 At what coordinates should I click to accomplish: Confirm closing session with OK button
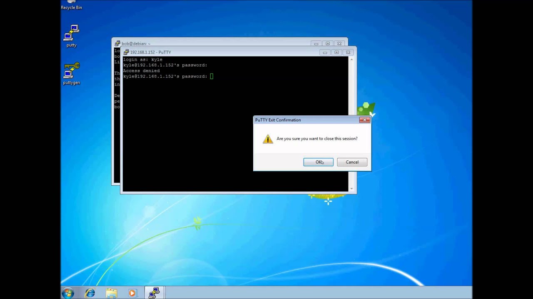[318, 162]
